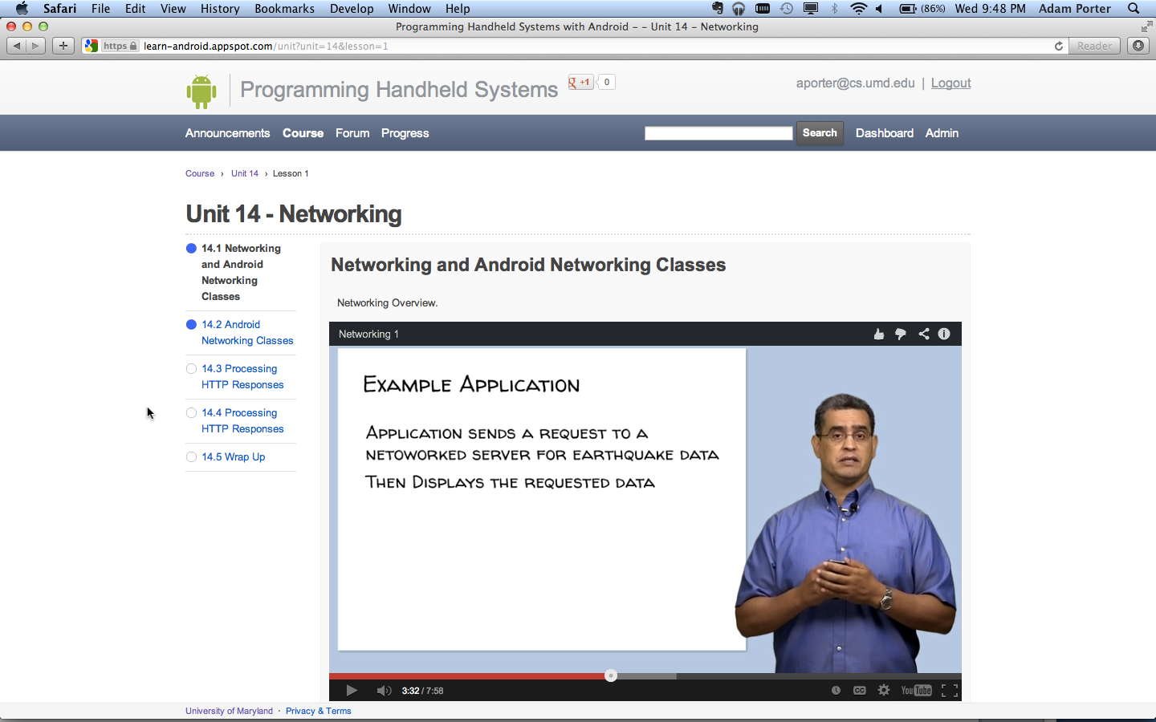
Task: Click the Programming Handheld Systems title
Action: 399,90
